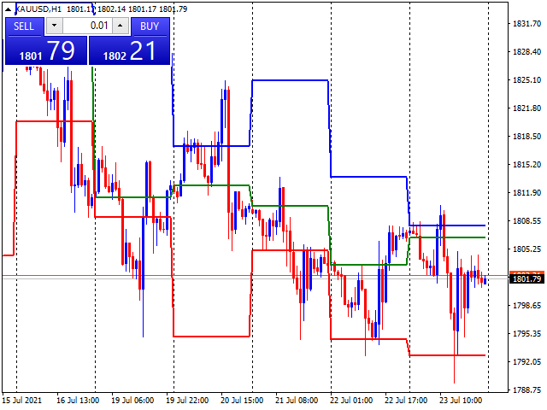The image size is (547, 410).
Task: Click the 19 Jul 06:00 time label
Action: coord(132,401)
